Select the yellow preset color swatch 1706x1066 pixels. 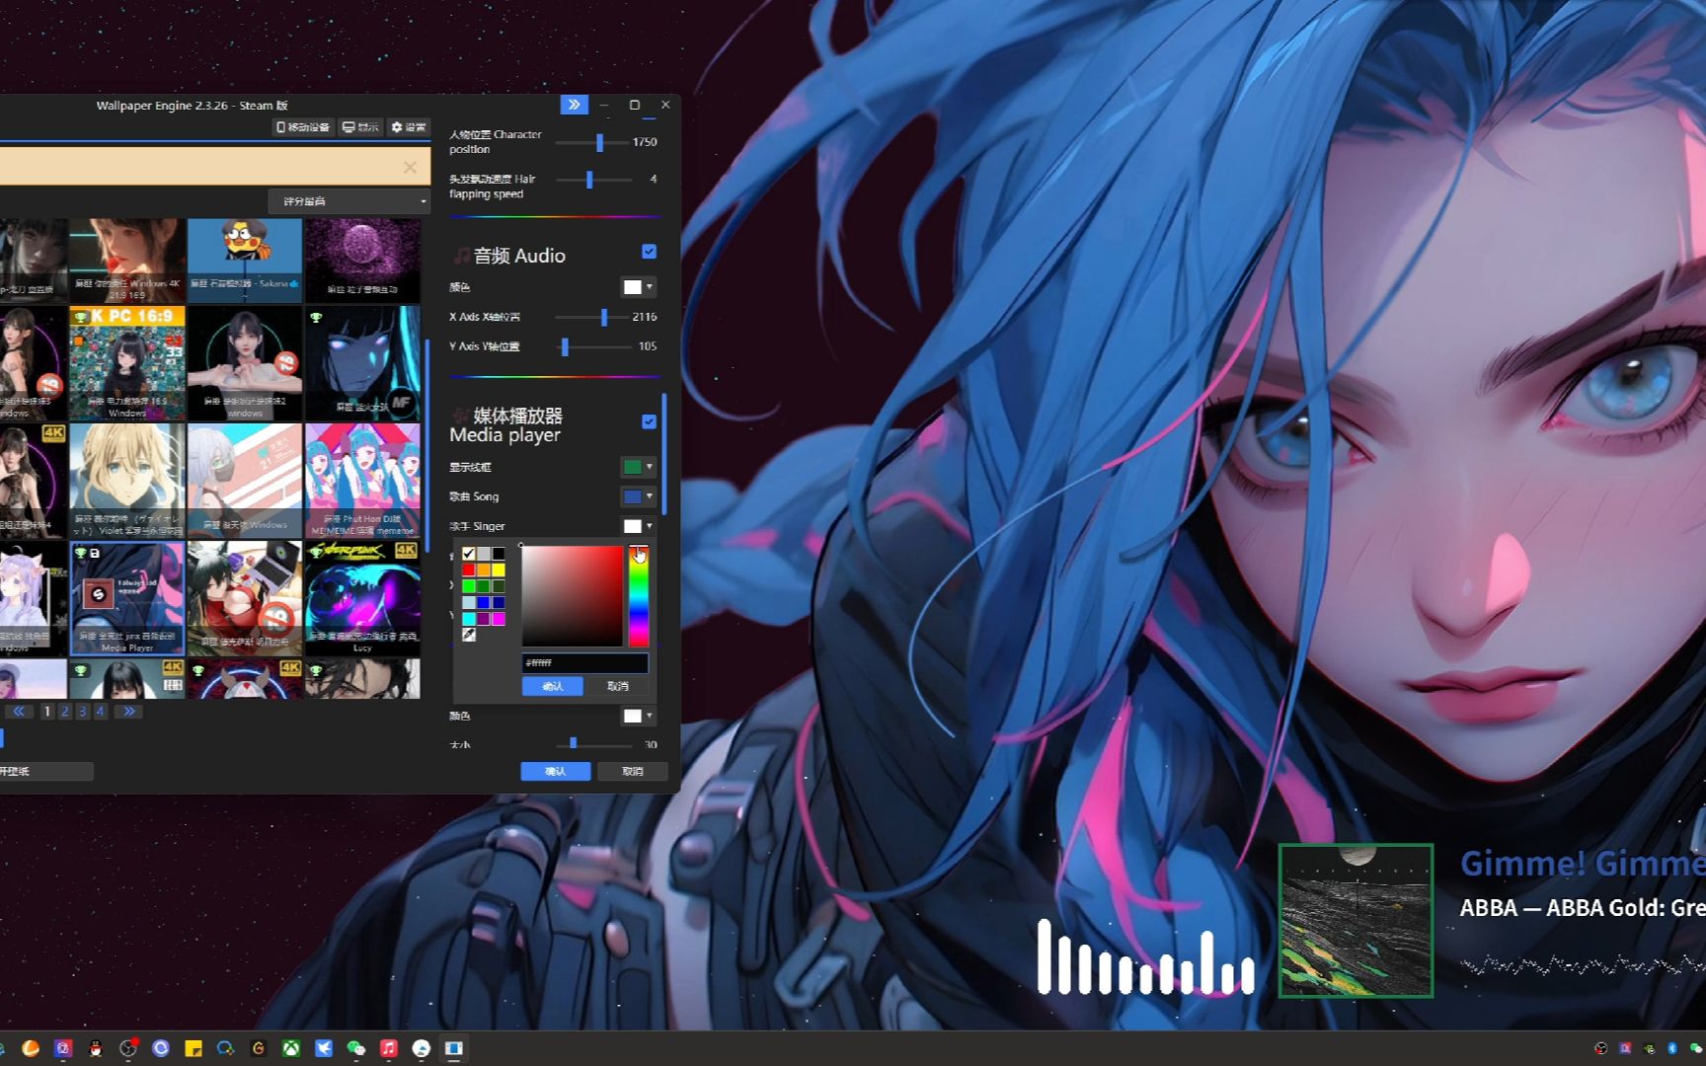pos(499,571)
